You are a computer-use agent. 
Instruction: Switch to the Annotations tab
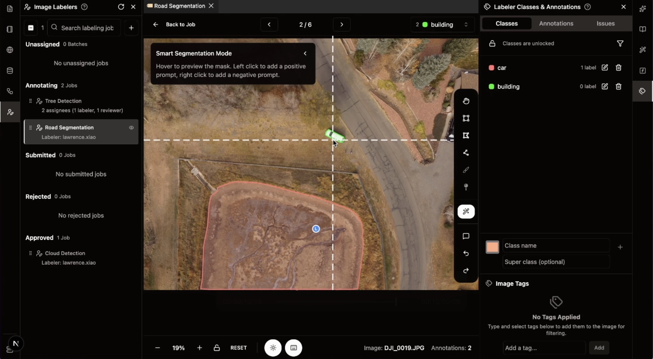coord(556,23)
